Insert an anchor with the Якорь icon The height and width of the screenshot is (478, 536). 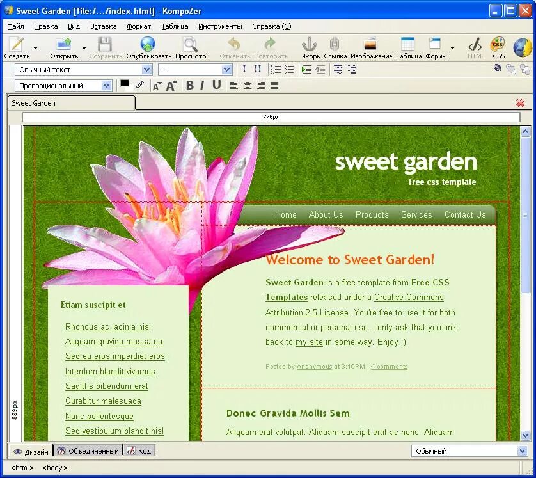tap(310, 44)
